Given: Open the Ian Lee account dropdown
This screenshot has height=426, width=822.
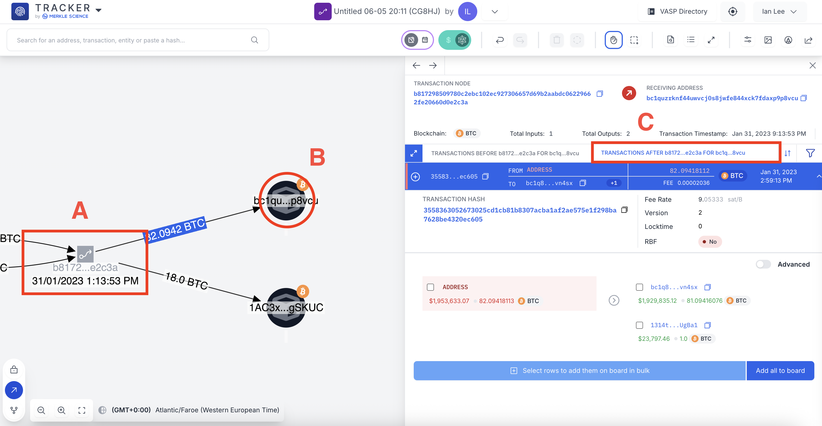Looking at the screenshot, I should click(x=779, y=11).
